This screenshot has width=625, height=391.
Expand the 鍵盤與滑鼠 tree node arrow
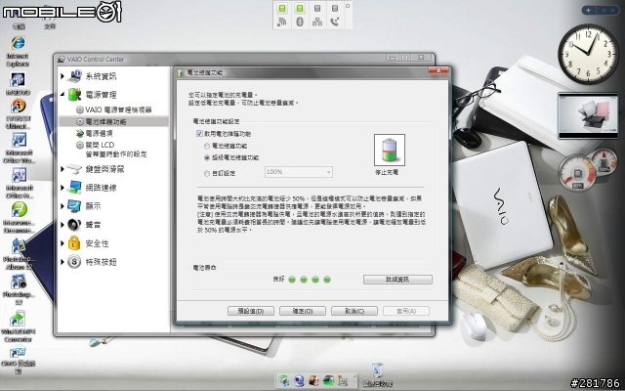click(62, 169)
